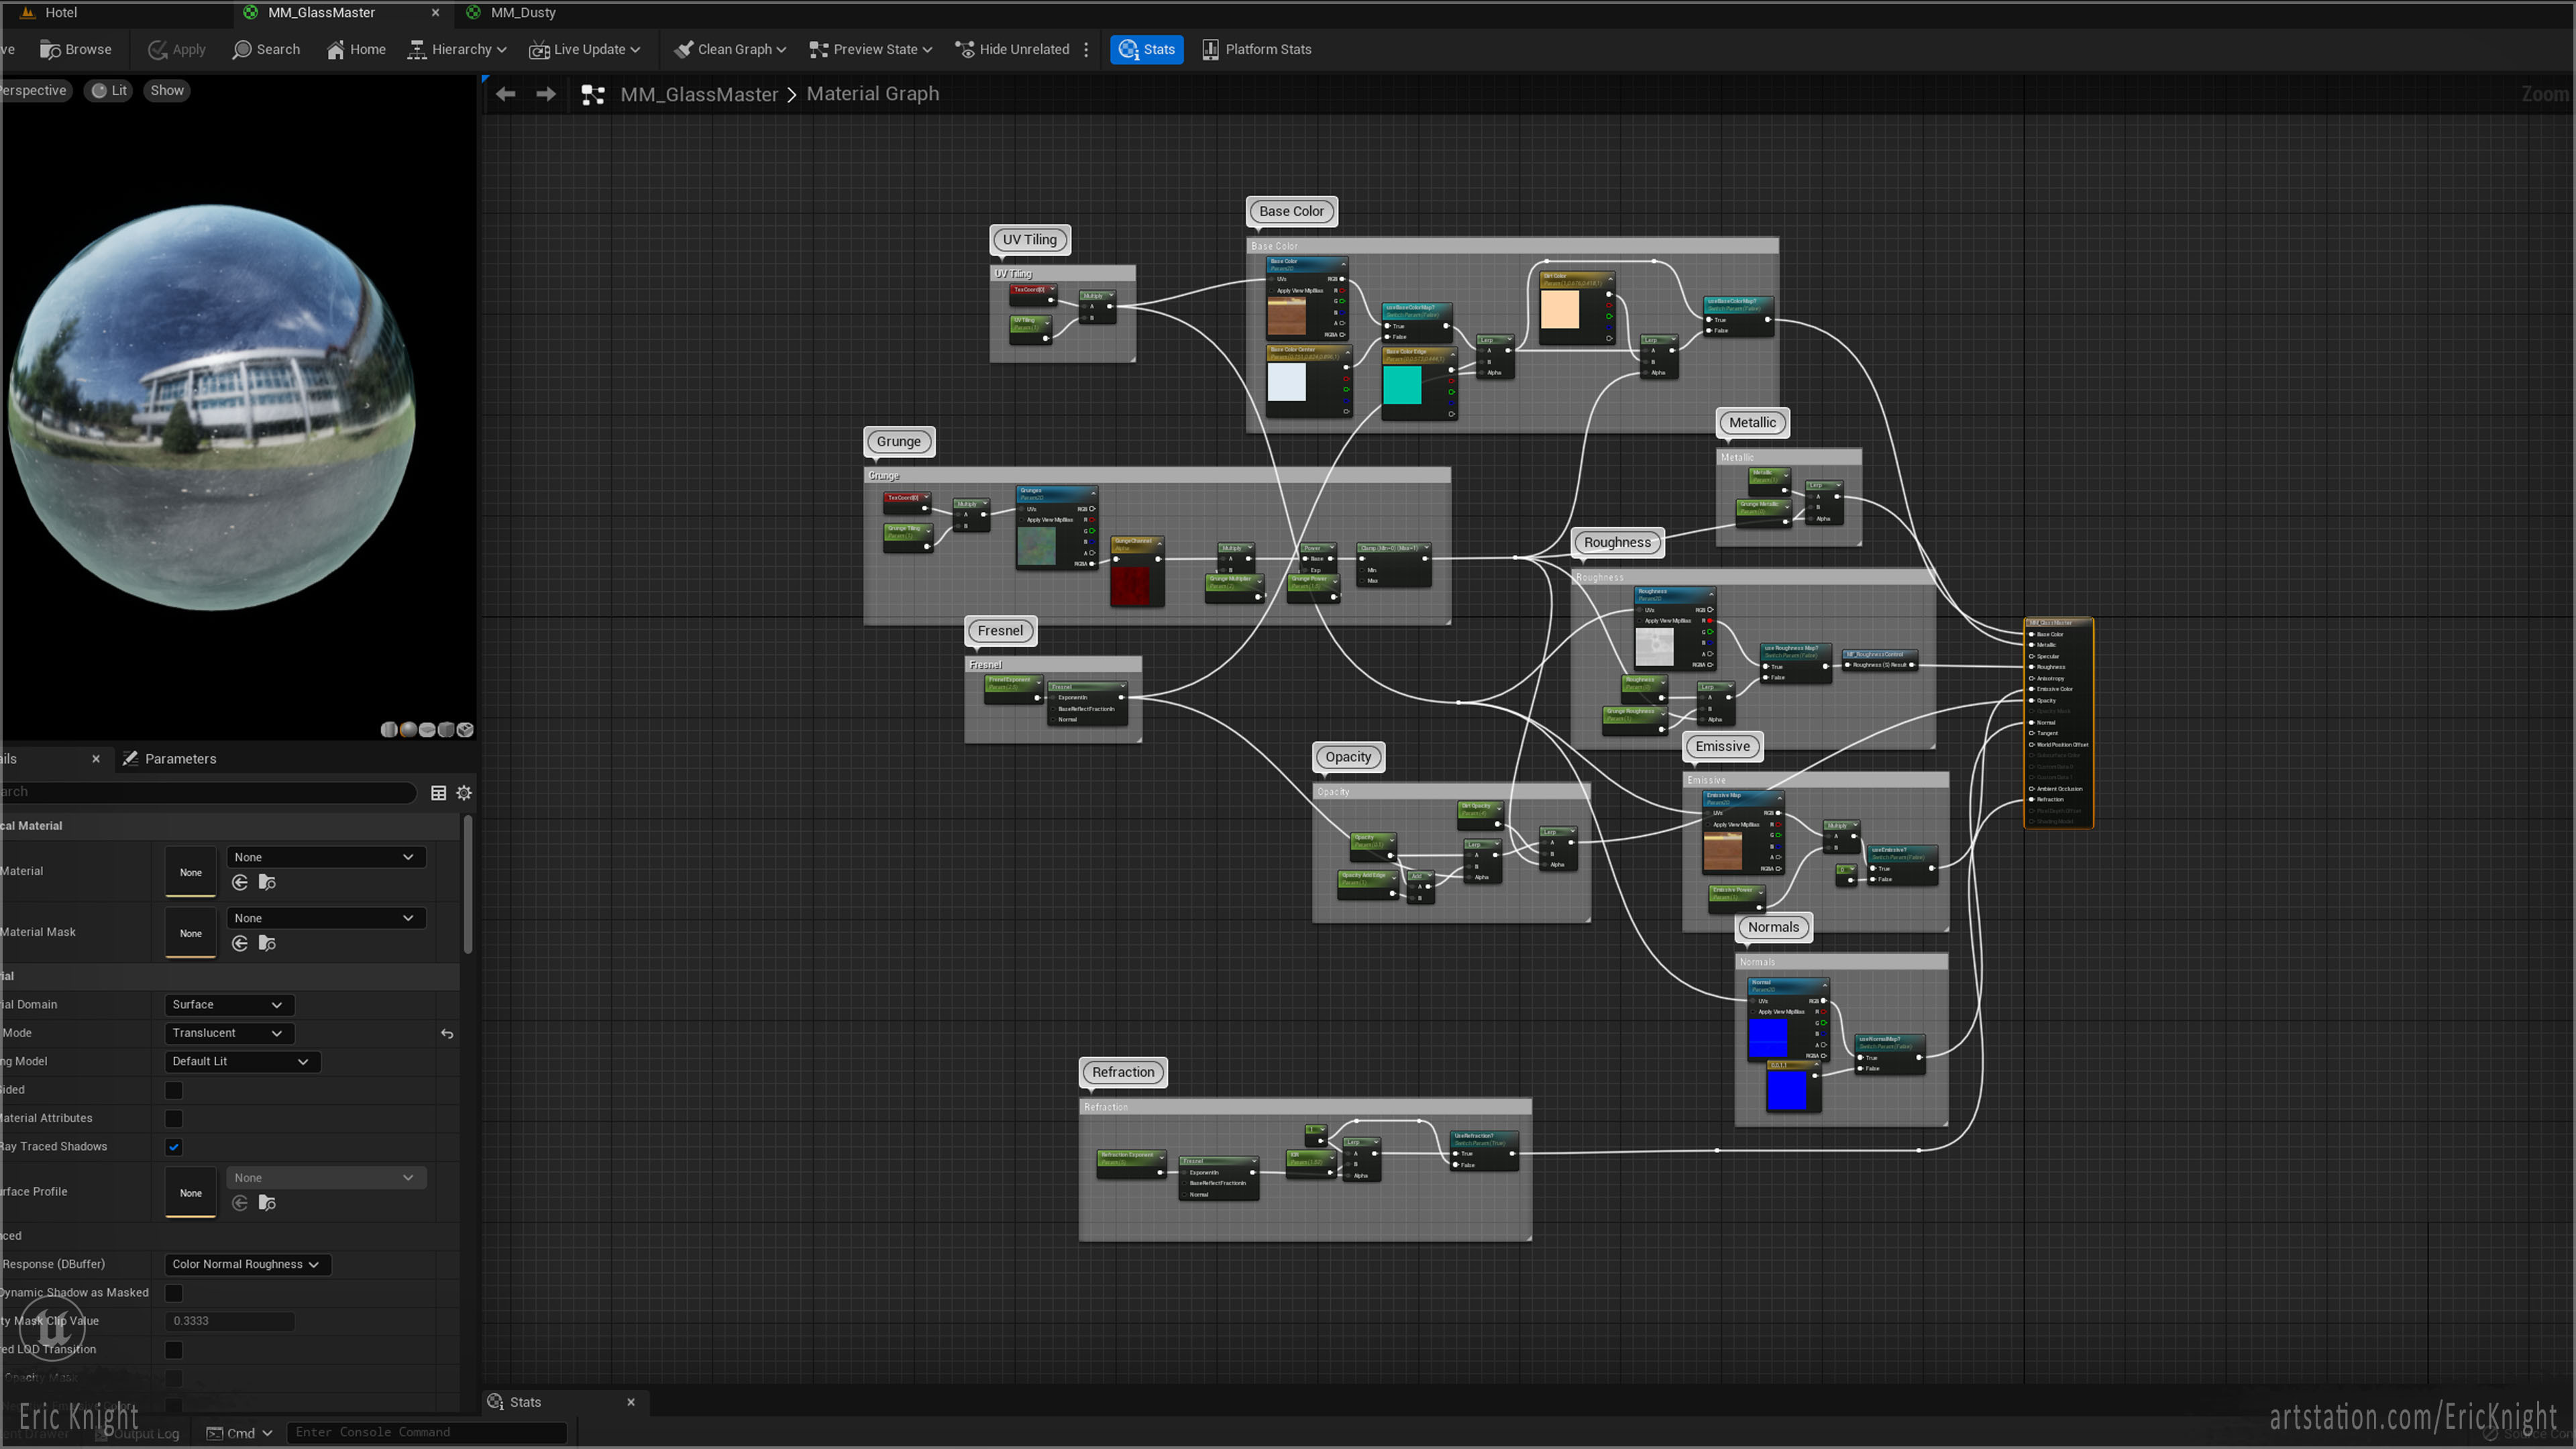Open the Cmd console type dropdown
The width and height of the screenshot is (2576, 1449).
pyautogui.click(x=240, y=1433)
